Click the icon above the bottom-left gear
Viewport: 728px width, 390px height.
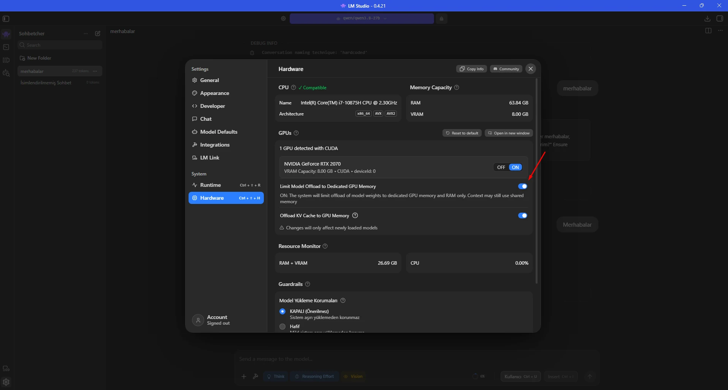[x=6, y=368]
